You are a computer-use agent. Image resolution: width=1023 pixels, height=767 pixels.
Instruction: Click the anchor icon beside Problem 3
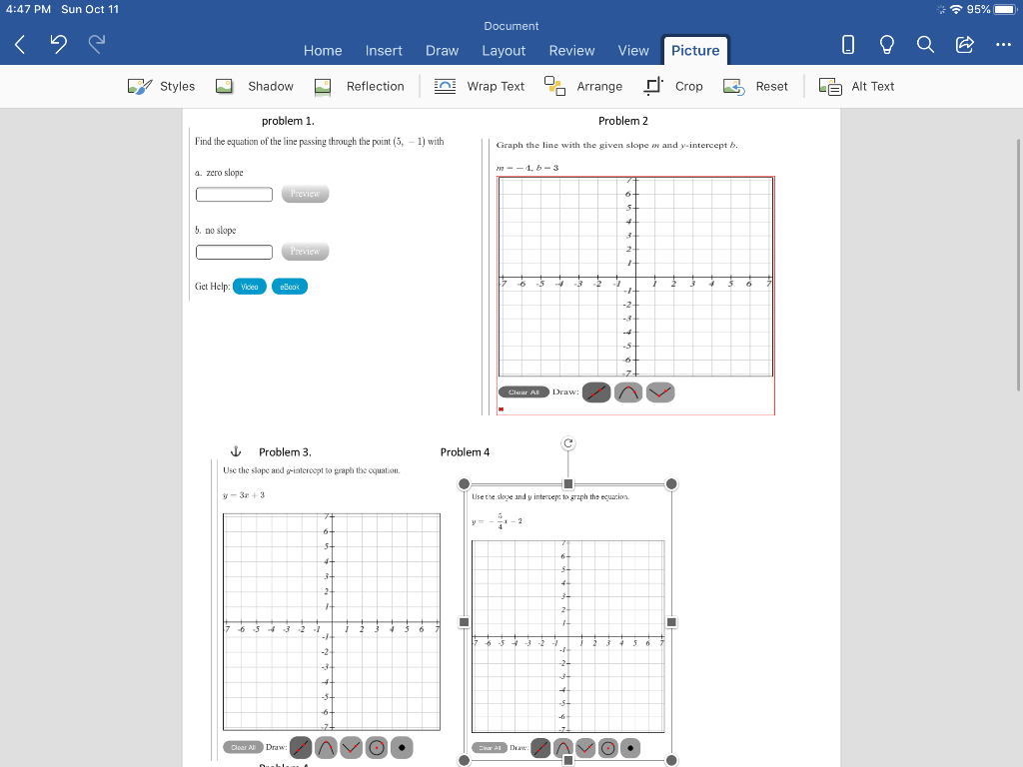click(236, 451)
